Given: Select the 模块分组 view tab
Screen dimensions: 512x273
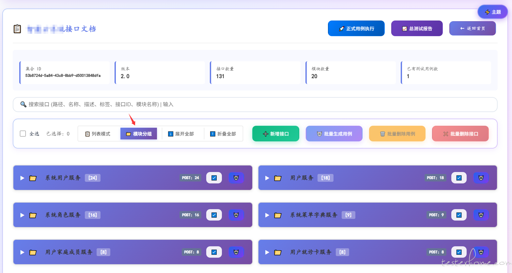Looking at the screenshot, I should point(139,134).
